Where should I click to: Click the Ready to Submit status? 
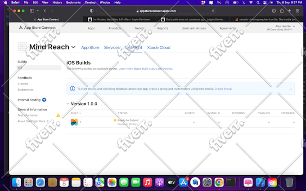coord(128,120)
